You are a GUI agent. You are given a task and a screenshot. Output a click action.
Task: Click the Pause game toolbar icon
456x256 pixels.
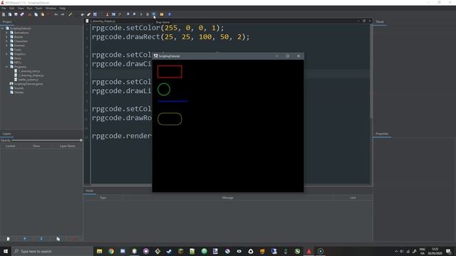click(147, 14)
